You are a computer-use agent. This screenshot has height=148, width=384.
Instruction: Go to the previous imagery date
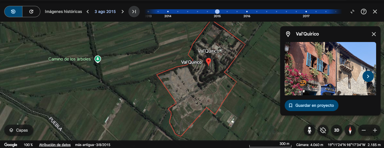coord(88,12)
